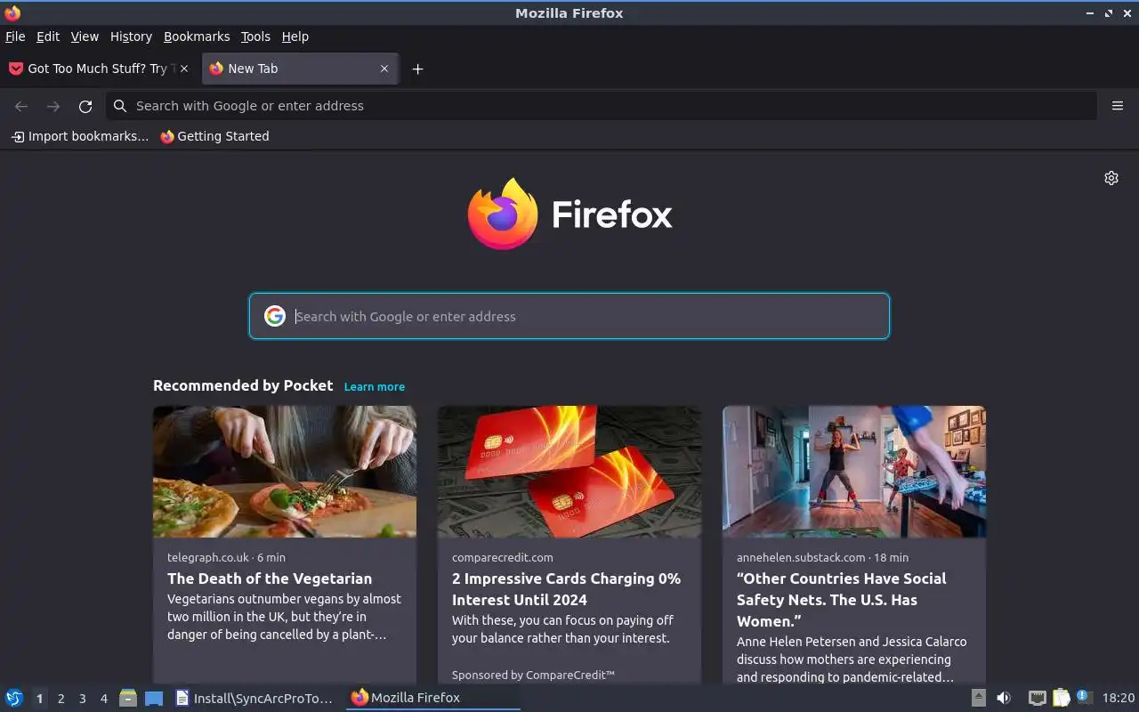Open the Tools menu
The width and height of the screenshot is (1139, 712).
click(x=255, y=36)
